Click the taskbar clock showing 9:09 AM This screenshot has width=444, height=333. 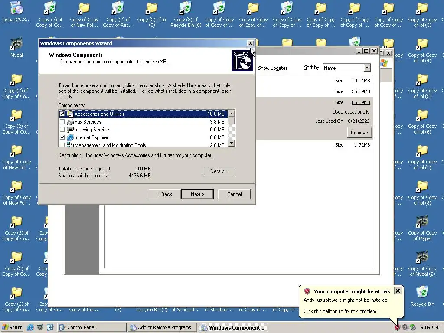(x=429, y=327)
